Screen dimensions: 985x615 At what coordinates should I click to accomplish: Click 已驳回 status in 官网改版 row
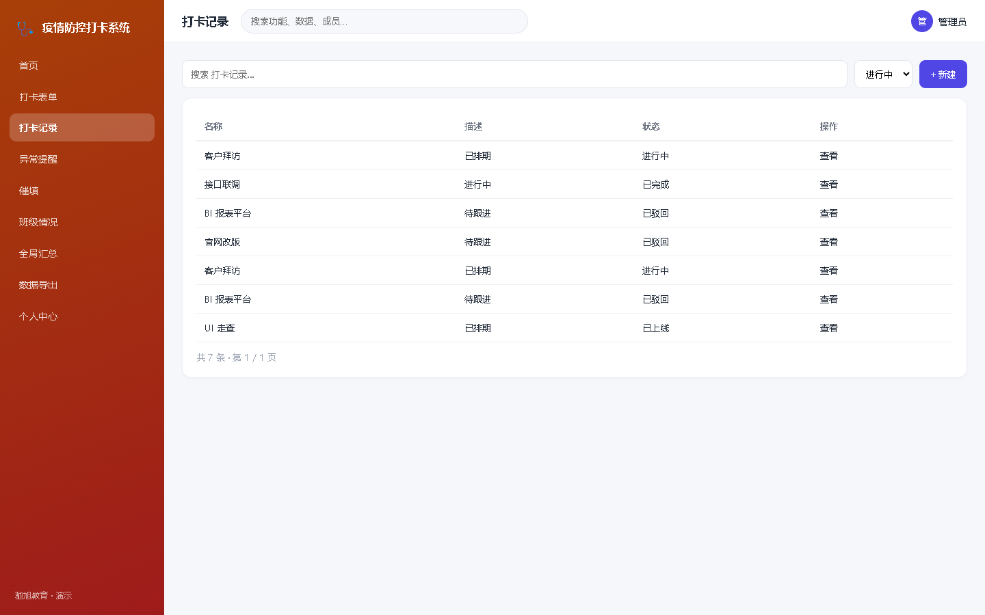tap(656, 242)
